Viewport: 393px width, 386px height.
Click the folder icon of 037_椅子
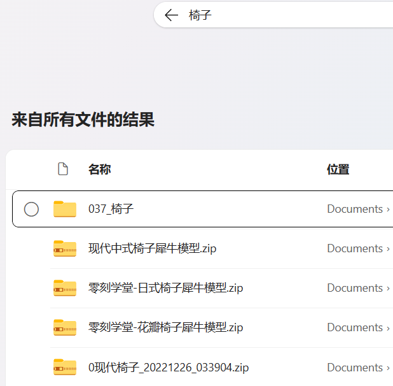(65, 209)
